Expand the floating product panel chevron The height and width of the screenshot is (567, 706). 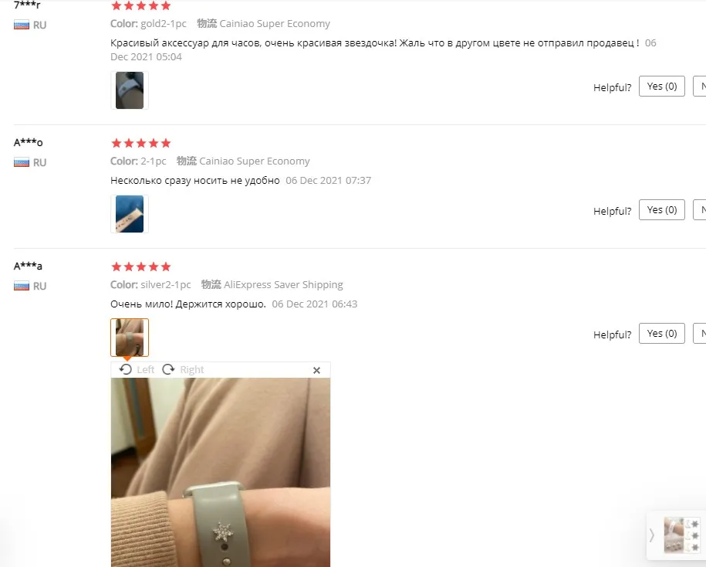[x=651, y=535]
